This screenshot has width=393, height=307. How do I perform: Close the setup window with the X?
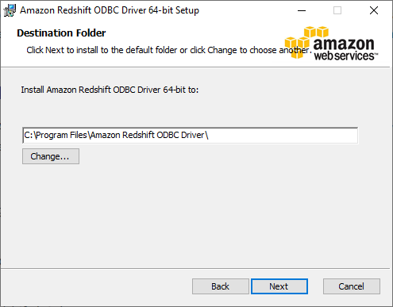[374, 10]
